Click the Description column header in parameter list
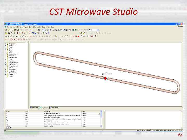The height and width of the screenshot is (140, 187). point(63,111)
